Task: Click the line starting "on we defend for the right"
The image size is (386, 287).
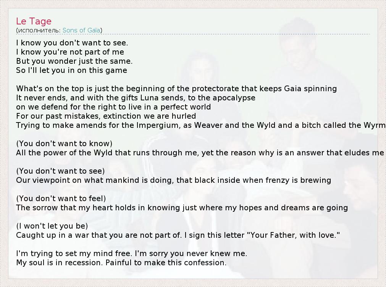Action: (x=113, y=107)
